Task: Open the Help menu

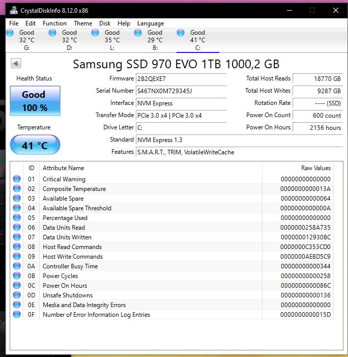Action: click(124, 23)
